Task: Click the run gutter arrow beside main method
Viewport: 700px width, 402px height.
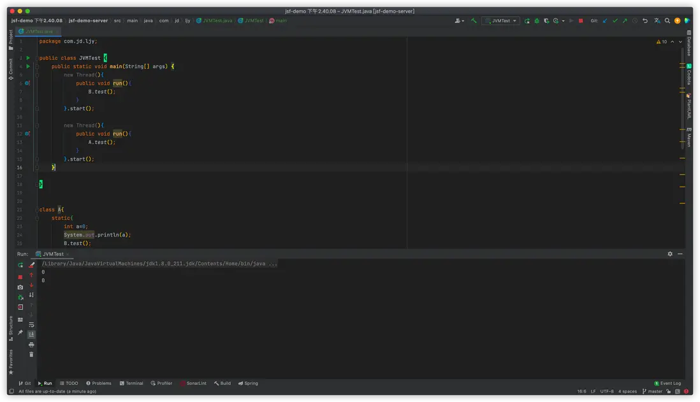Action: pos(28,66)
